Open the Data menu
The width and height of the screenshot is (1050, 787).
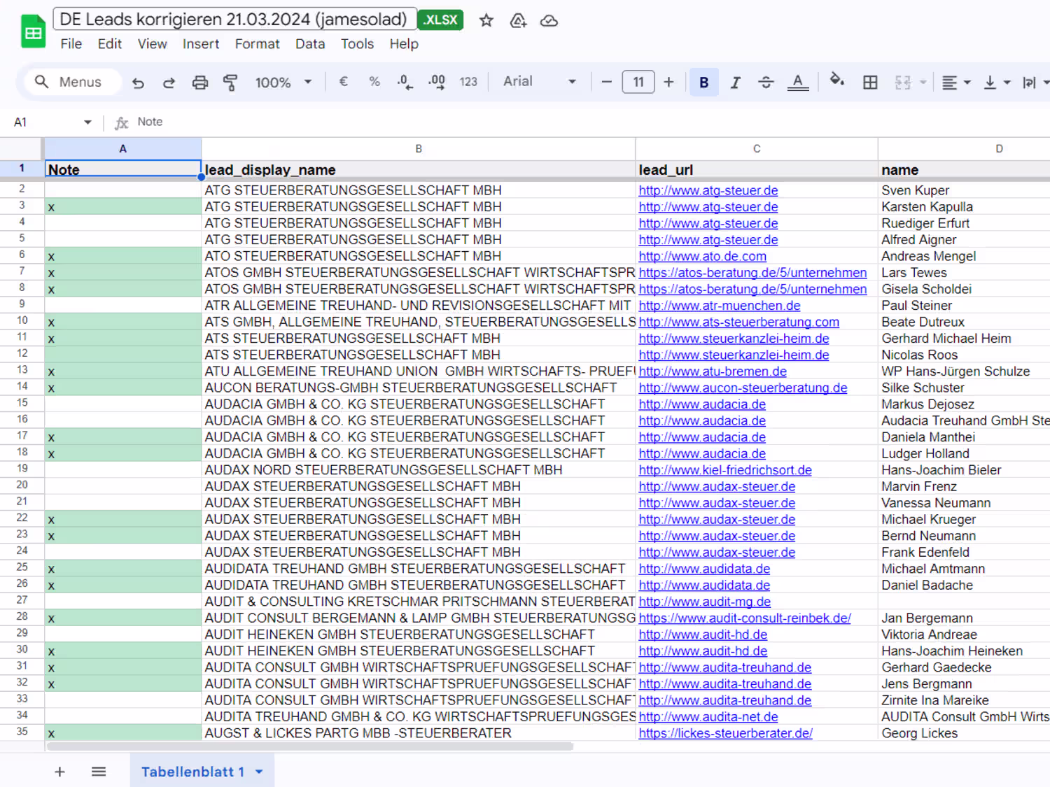pyautogui.click(x=309, y=44)
